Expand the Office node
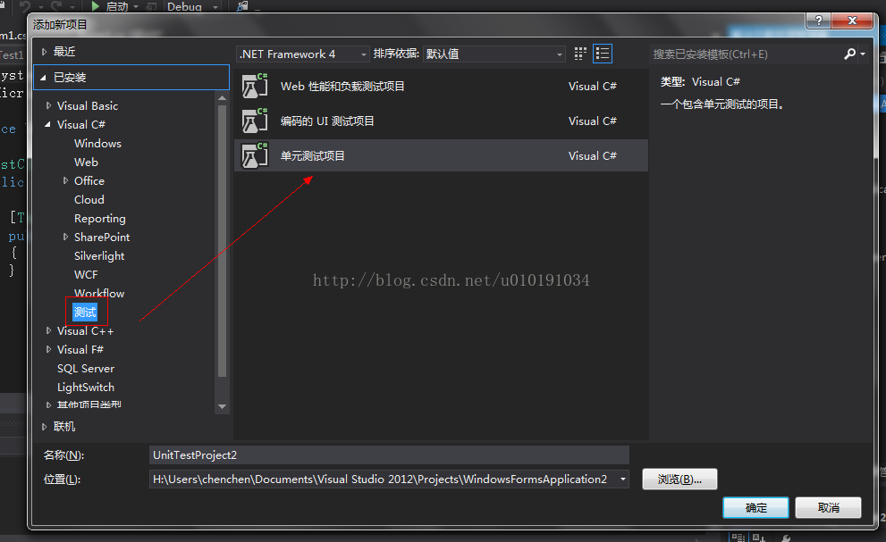Viewport: 886px width, 542px height. (65, 180)
